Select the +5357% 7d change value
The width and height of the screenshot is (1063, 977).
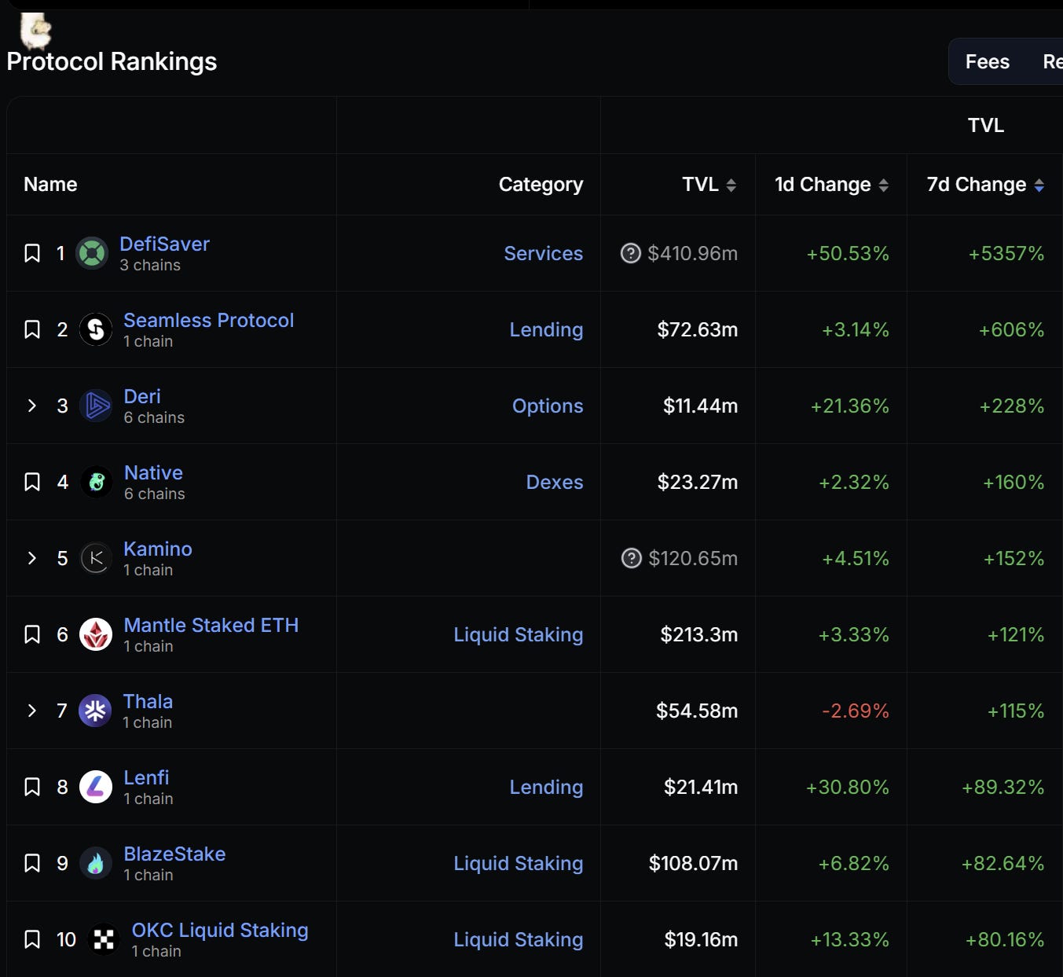tap(1006, 253)
